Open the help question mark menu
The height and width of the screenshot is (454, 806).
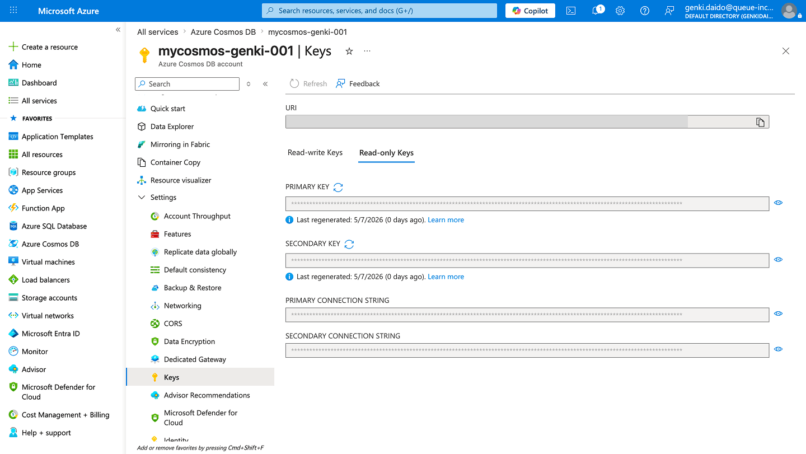click(645, 11)
